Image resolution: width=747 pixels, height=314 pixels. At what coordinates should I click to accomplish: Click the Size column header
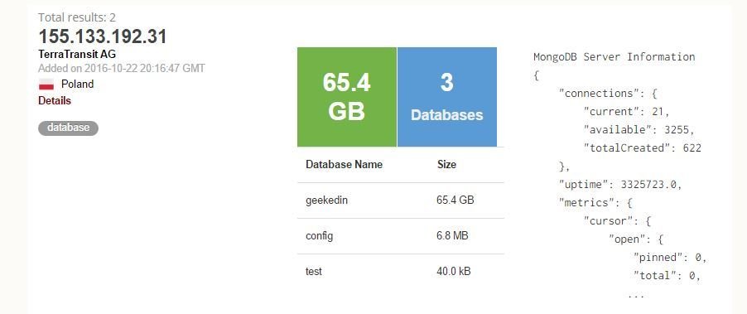(x=446, y=164)
